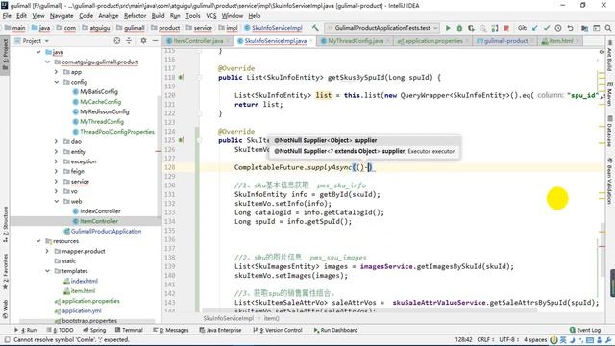Image resolution: width=615 pixels, height=346 pixels.
Task: Click the 4 spaces indent setting
Action: coord(535,339)
